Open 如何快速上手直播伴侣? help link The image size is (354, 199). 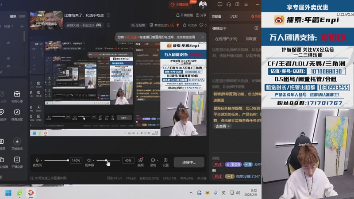(x=49, y=178)
